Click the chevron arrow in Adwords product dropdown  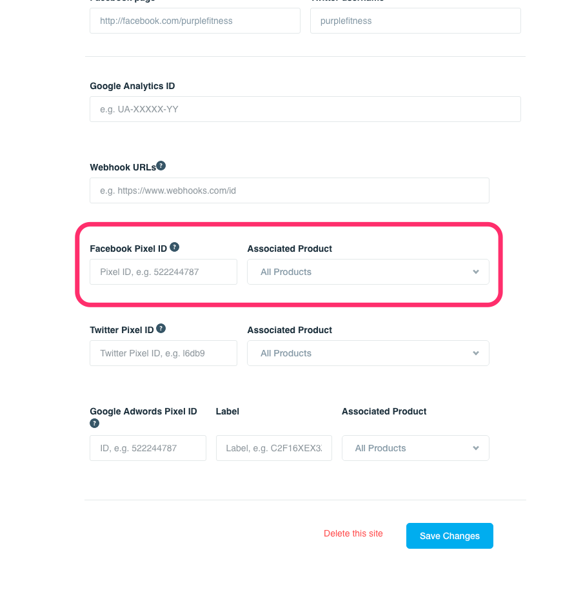point(476,448)
